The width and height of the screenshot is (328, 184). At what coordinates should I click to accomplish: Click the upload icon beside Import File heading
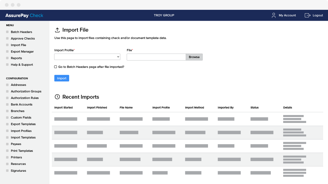tap(57, 30)
